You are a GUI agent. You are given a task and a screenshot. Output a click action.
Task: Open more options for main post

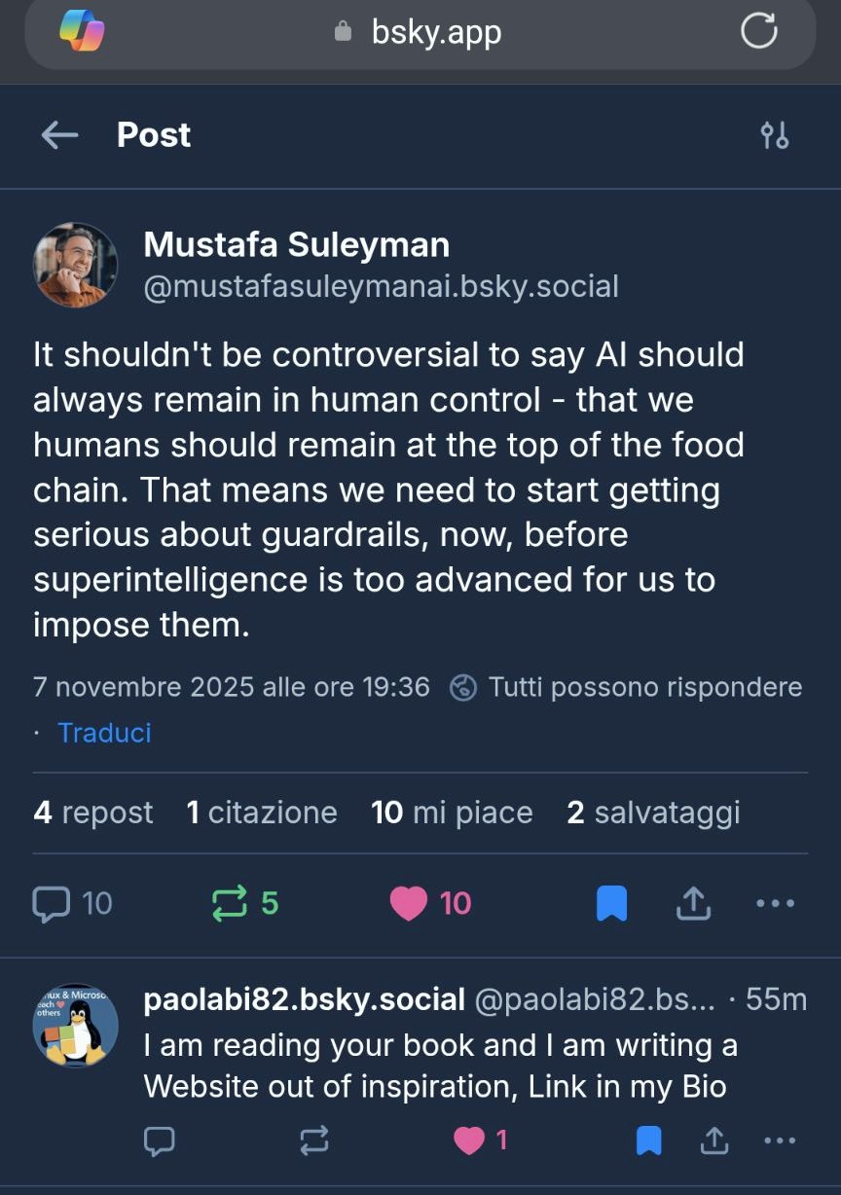pyautogui.click(x=775, y=904)
